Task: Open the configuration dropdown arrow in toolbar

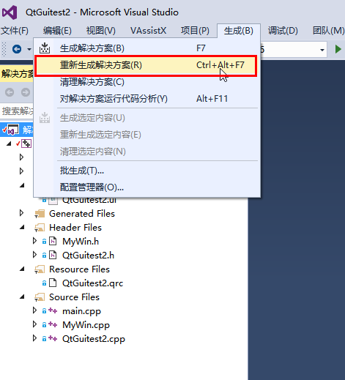Action: (x=322, y=50)
